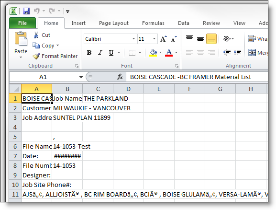Open the Page Layout tab

click(x=114, y=23)
